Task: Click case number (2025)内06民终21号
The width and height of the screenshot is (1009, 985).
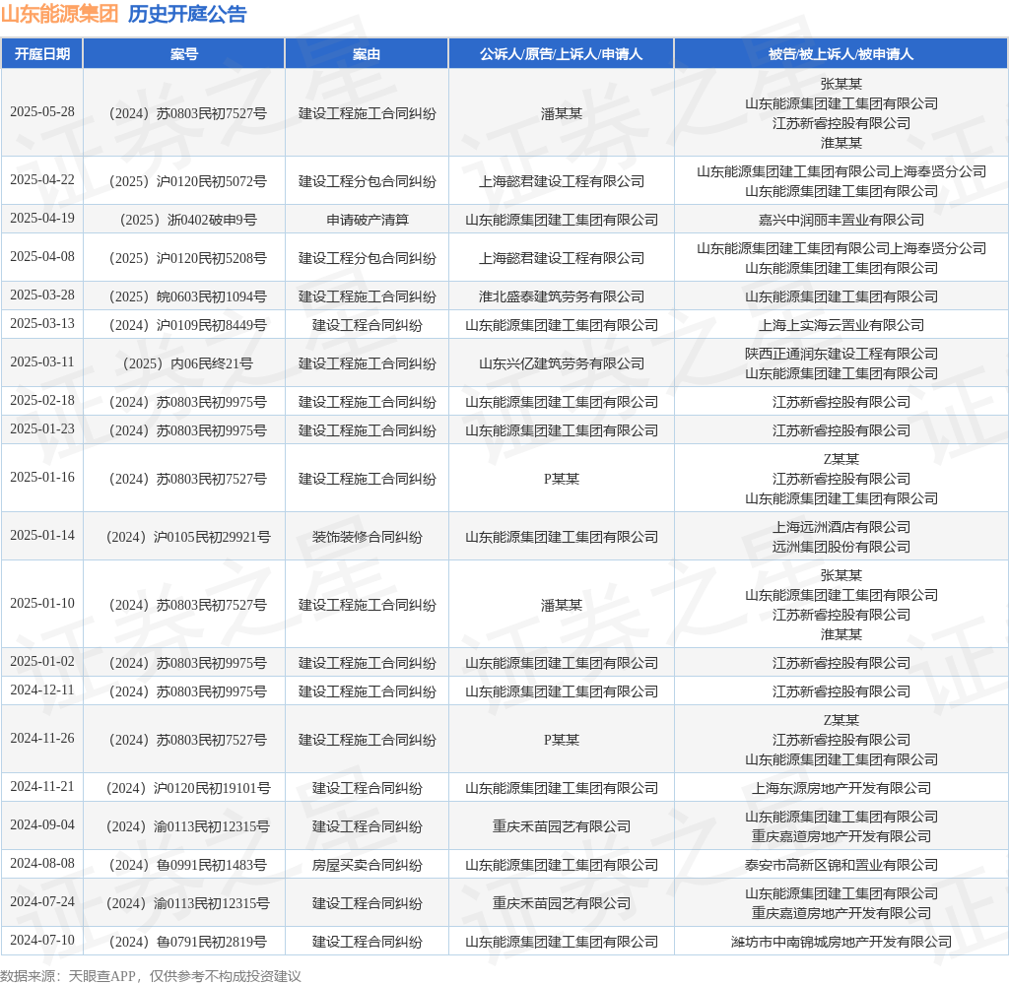Action: pos(188,364)
